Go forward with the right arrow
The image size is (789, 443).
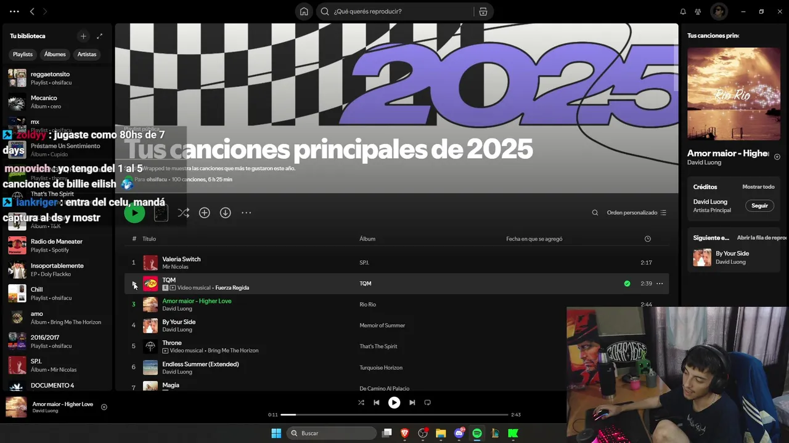[x=45, y=11]
